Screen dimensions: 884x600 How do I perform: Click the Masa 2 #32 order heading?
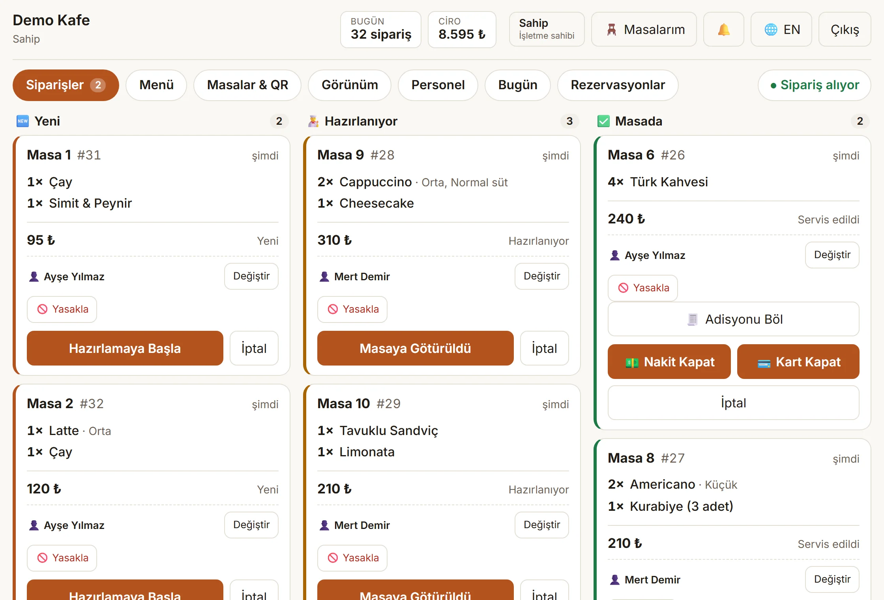pyautogui.click(x=66, y=404)
